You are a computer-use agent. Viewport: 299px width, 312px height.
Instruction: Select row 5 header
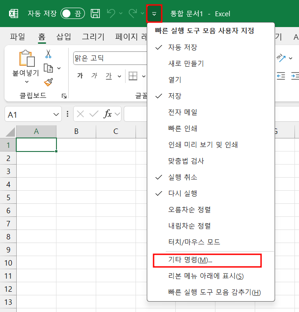pos(8,197)
